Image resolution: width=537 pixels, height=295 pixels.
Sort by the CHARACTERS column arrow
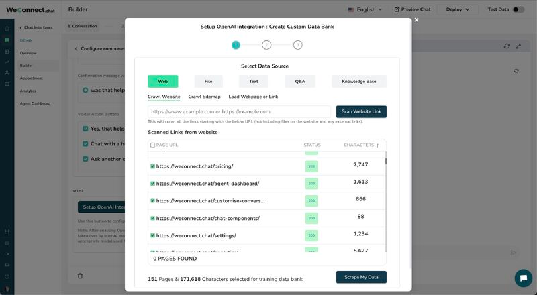click(x=377, y=145)
